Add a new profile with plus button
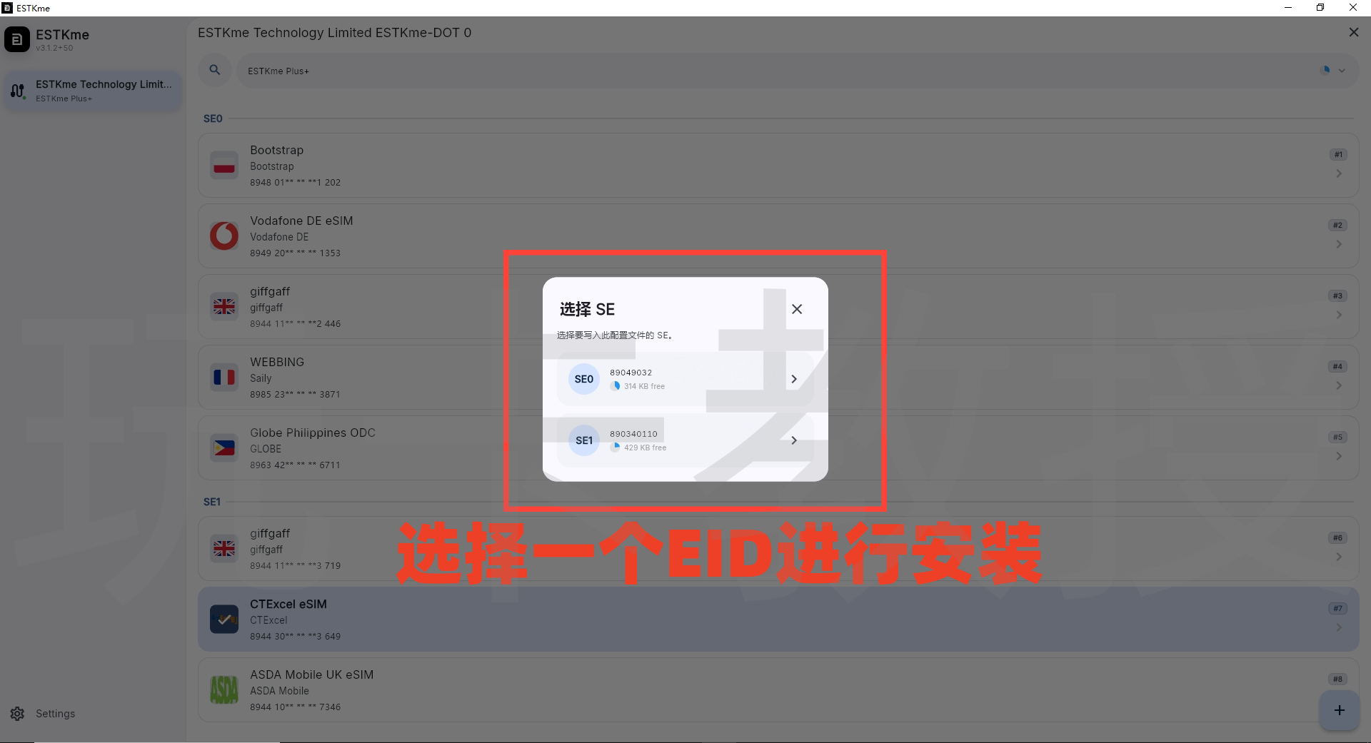Image resolution: width=1371 pixels, height=743 pixels. click(1339, 710)
